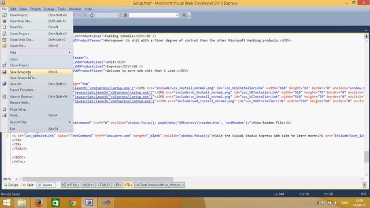Switch to Split view
370x208 pixels.
[28, 185]
